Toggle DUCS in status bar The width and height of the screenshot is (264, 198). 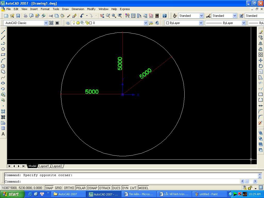pyautogui.click(x=116, y=188)
